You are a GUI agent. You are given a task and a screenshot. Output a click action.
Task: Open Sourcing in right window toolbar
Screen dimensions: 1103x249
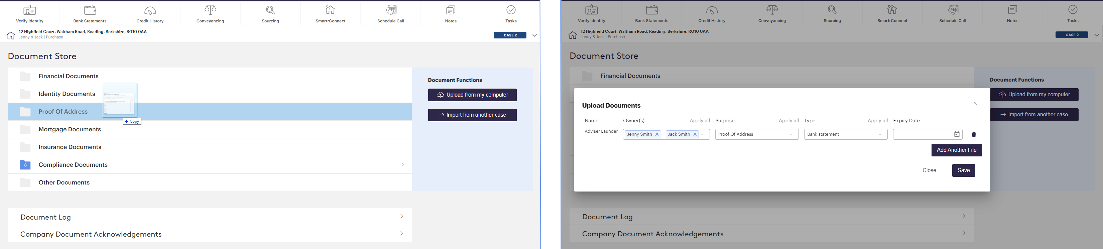coord(832,14)
